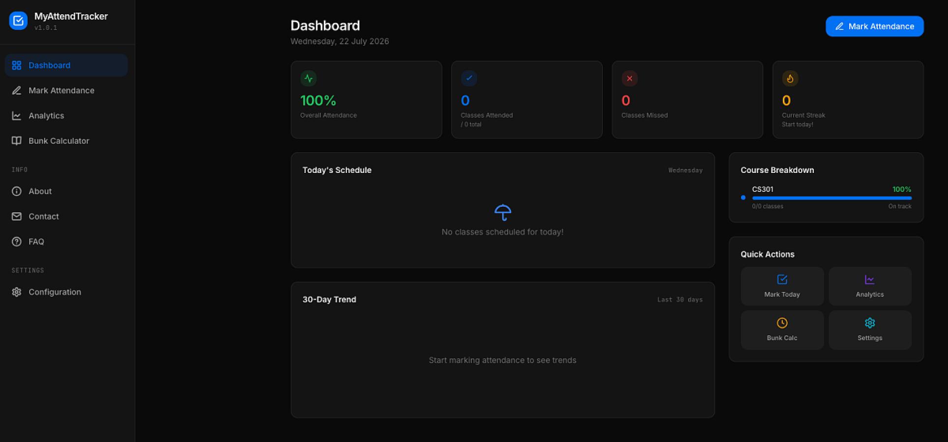Image resolution: width=948 pixels, height=442 pixels.
Task: Click the teal Settings gear quick action icon
Action: tap(870, 323)
